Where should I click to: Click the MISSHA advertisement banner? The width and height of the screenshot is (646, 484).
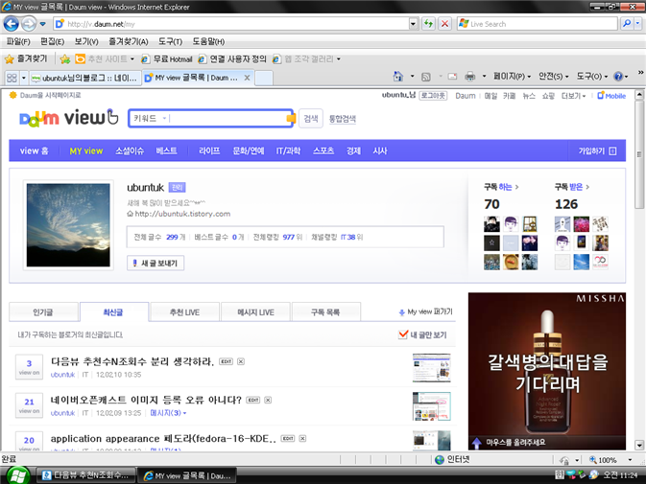tap(547, 371)
